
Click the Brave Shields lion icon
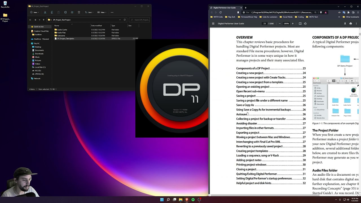321,12
